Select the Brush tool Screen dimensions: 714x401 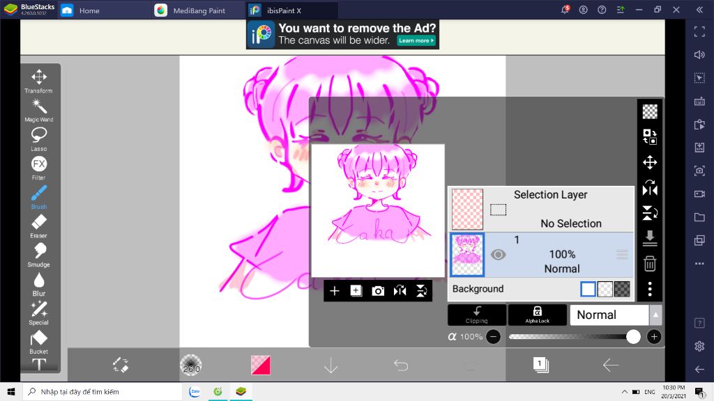[x=39, y=197]
